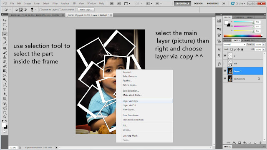Click the foreground color swatch in Color panel
The width and height of the screenshot is (267, 150).
(226, 22)
